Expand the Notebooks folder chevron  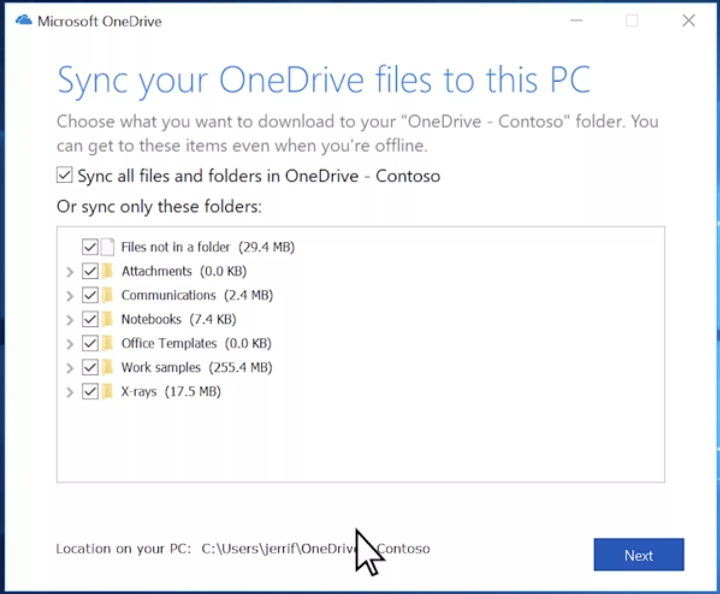70,320
